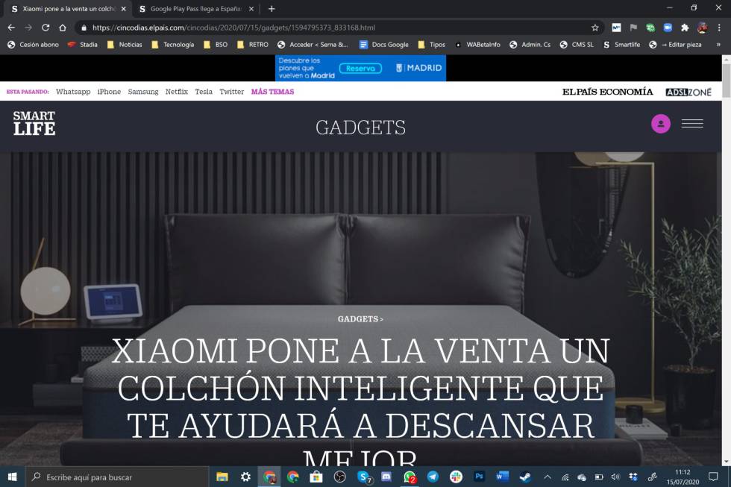
Task: Close the Xiaomi colchón tab
Action: 124,9
